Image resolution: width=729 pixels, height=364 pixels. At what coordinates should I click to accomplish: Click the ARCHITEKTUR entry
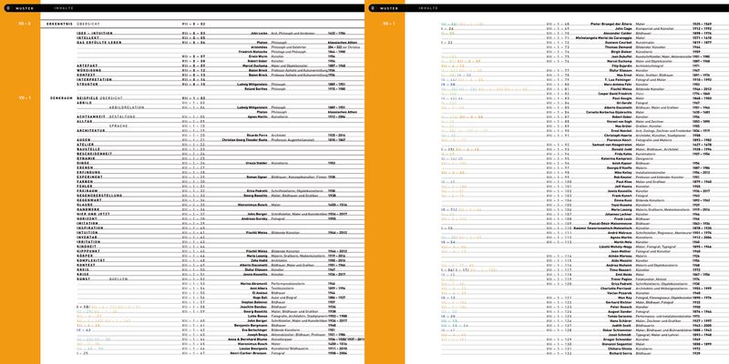[x=90, y=130]
